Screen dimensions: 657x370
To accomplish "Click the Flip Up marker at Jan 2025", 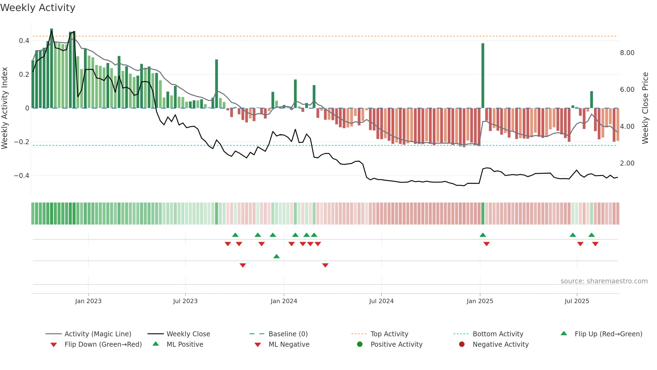I will (483, 235).
